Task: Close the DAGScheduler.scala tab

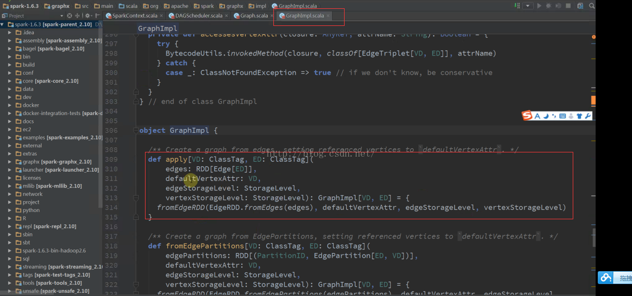Action: [226, 16]
